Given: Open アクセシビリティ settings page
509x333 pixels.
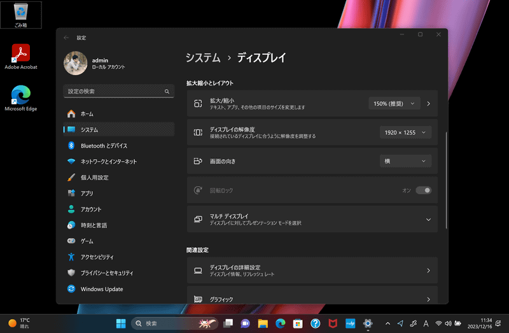Looking at the screenshot, I should click(x=119, y=257).
